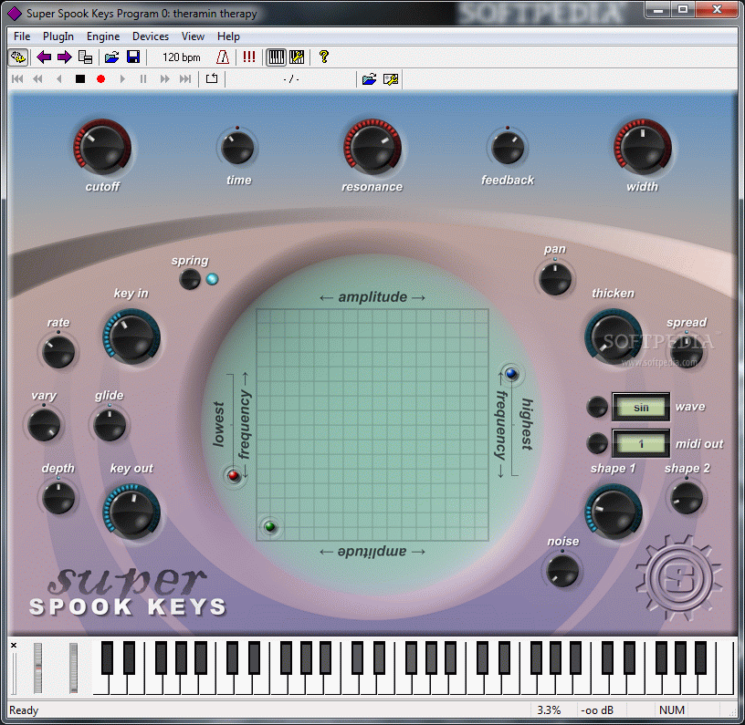Click the midi out value display
The height and width of the screenshot is (725, 745).
pos(641,443)
